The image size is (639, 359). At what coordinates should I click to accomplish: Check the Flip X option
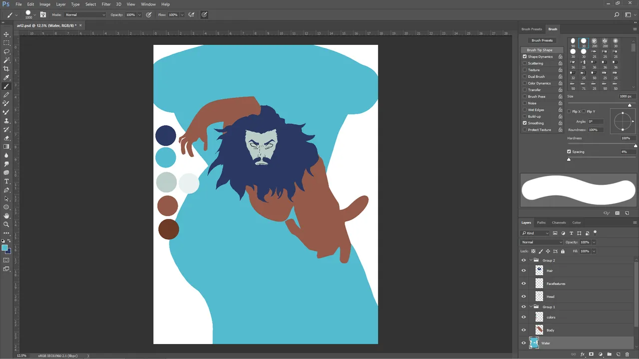click(x=570, y=111)
